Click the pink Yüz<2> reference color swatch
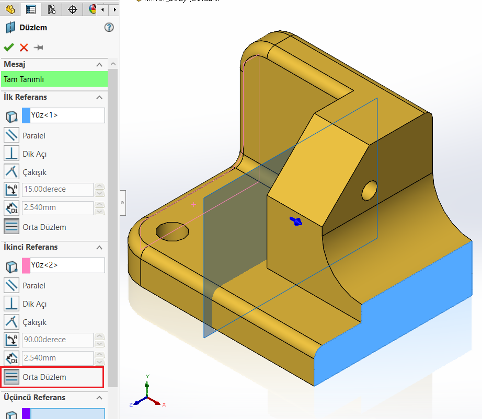This screenshot has width=482, height=419. (x=26, y=265)
